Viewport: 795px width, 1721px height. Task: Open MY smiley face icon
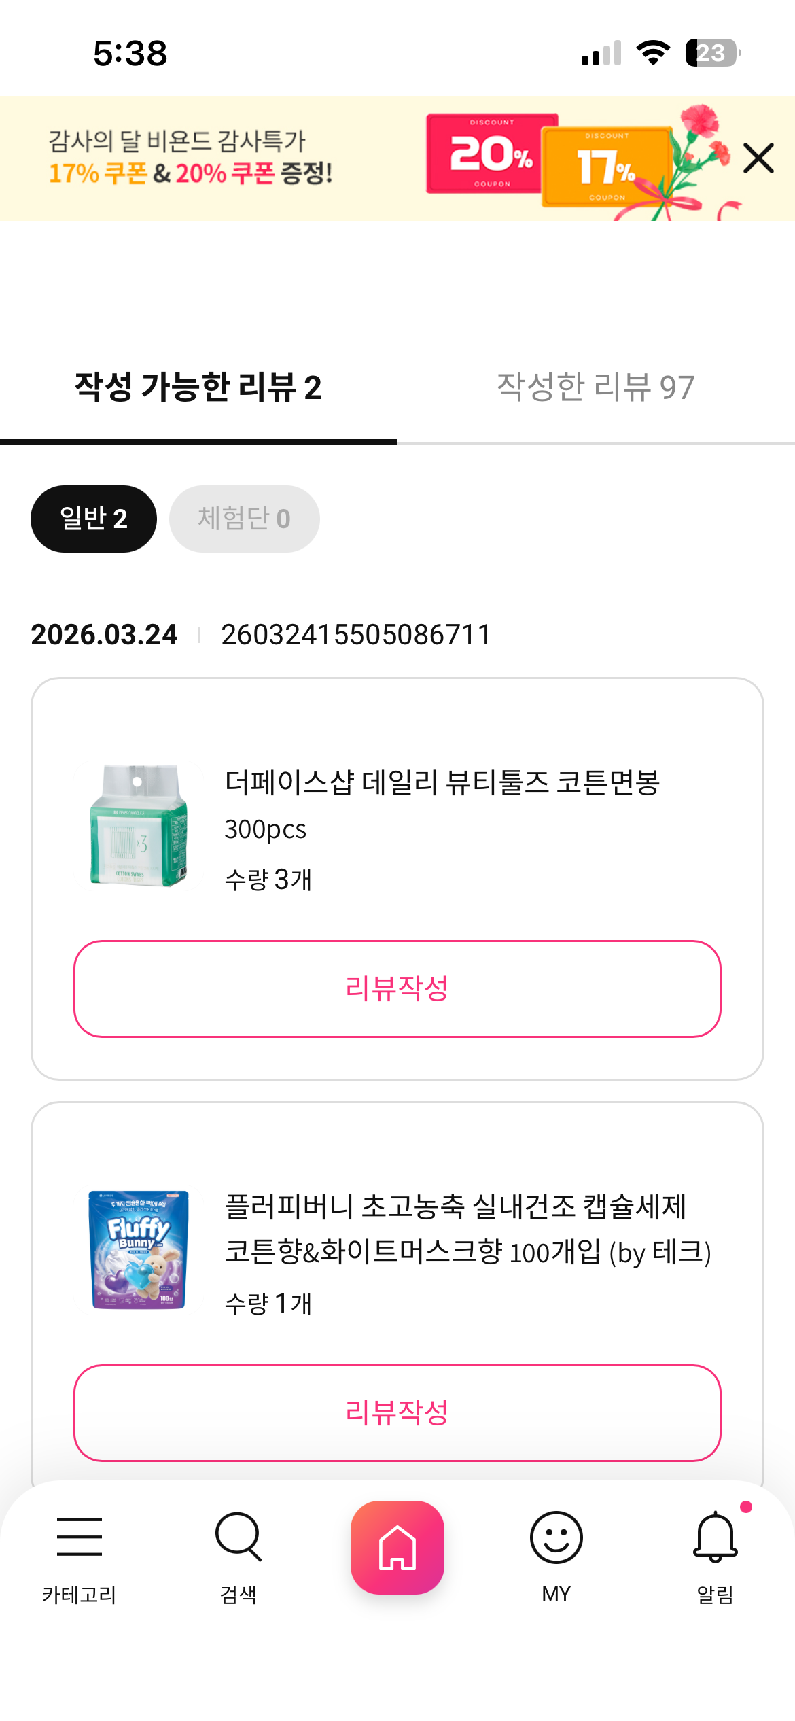click(556, 1537)
